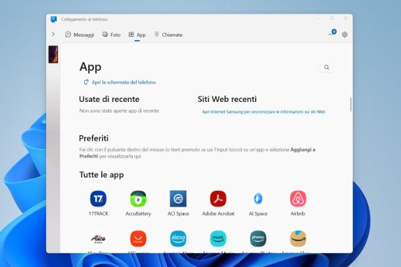Click the 'Usate di recente' heading
The image size is (401, 267).
click(x=109, y=99)
